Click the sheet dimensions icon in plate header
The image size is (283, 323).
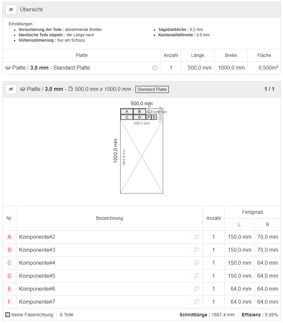pos(71,89)
